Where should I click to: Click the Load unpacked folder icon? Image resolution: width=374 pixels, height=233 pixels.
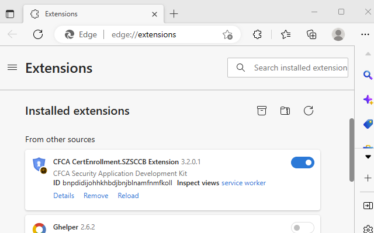pyautogui.click(x=285, y=111)
